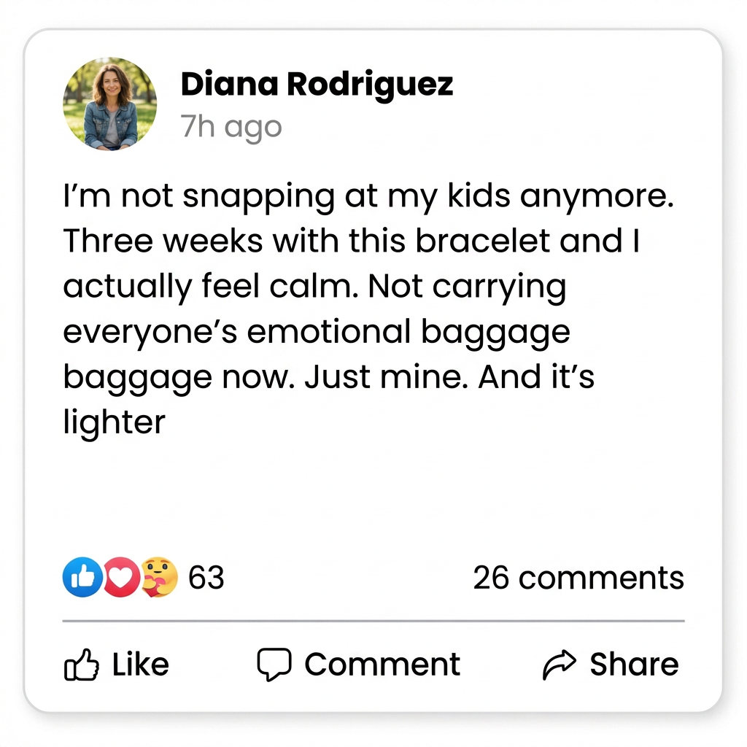
Task: Hit the curved arrow Share icon
Action: 560,664
